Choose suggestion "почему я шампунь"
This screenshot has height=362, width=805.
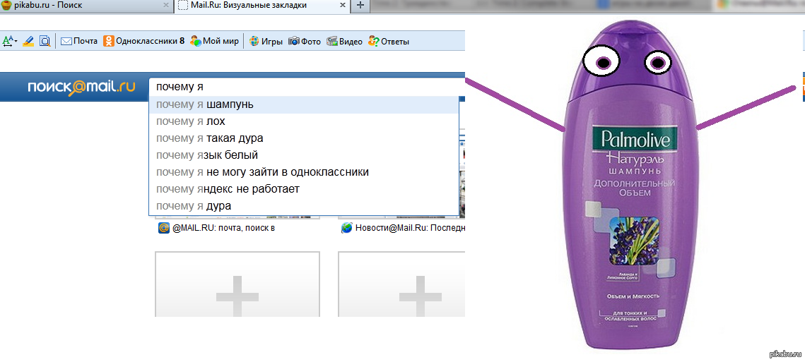click(x=205, y=104)
